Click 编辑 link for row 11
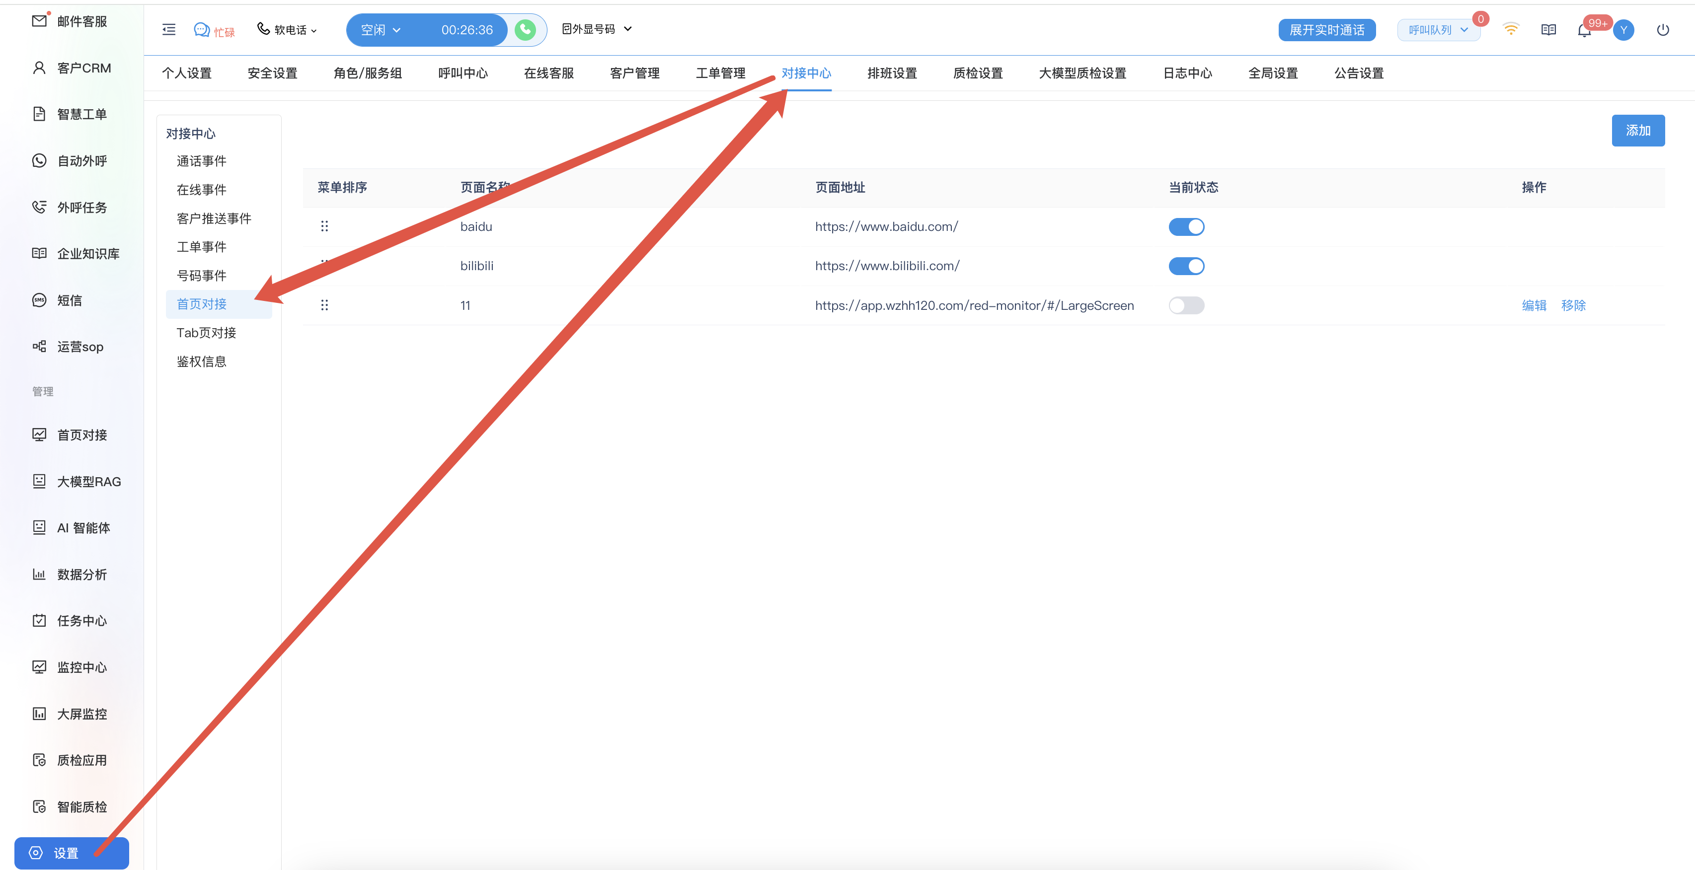 (1535, 305)
